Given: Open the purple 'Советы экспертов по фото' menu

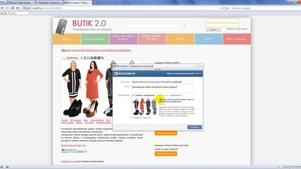Looking at the screenshot, I should coord(123,39).
